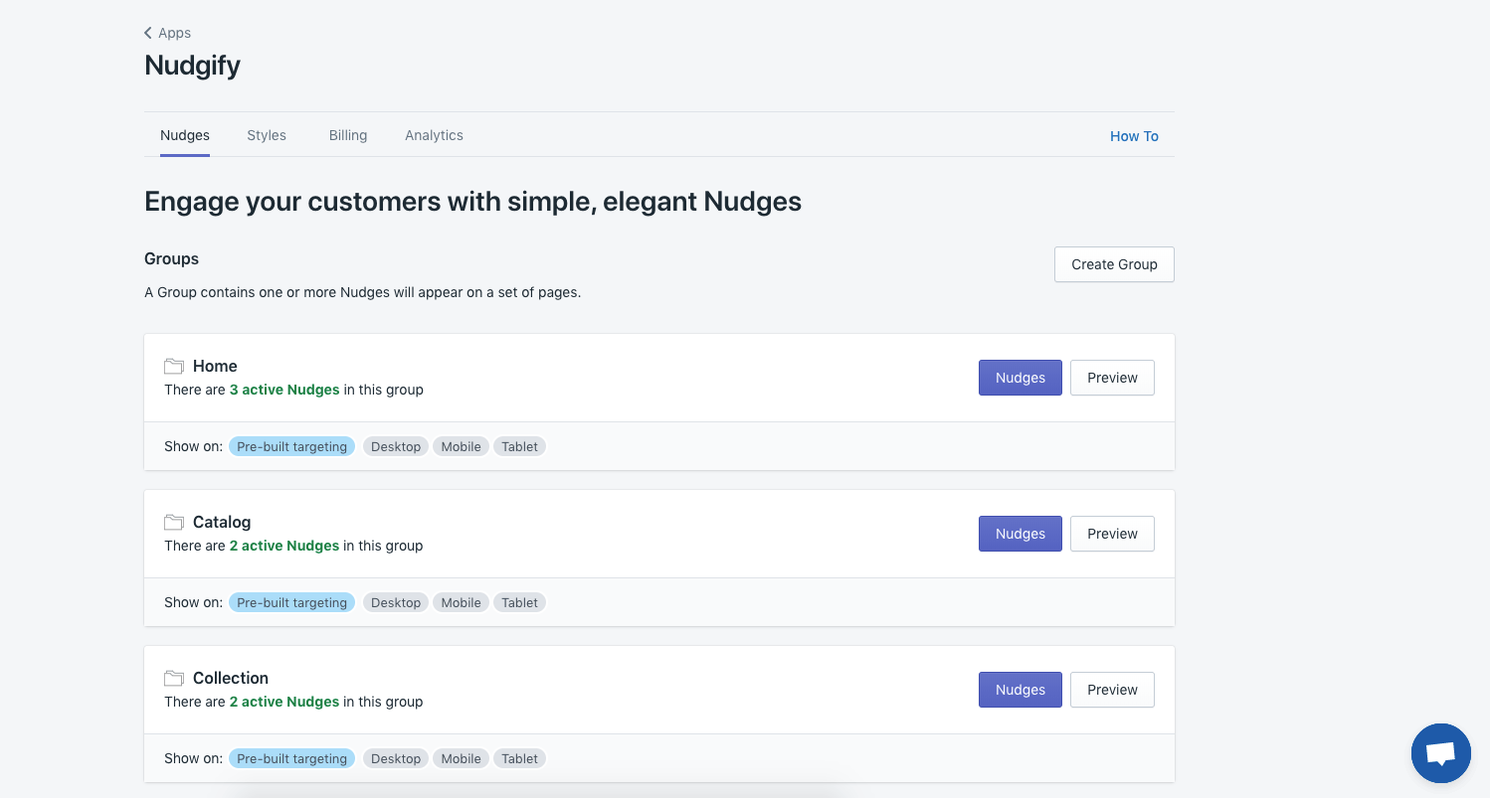Click '2 active Nudges' in Collection group
Viewport: 1490px width, 798px height.
coord(284,702)
